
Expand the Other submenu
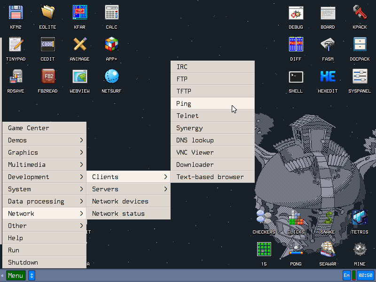[44, 226]
